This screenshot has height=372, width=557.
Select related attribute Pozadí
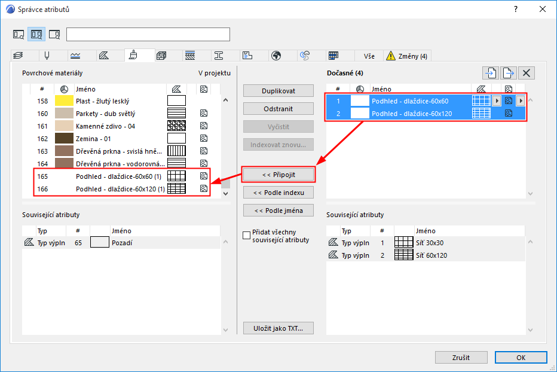[121, 243]
